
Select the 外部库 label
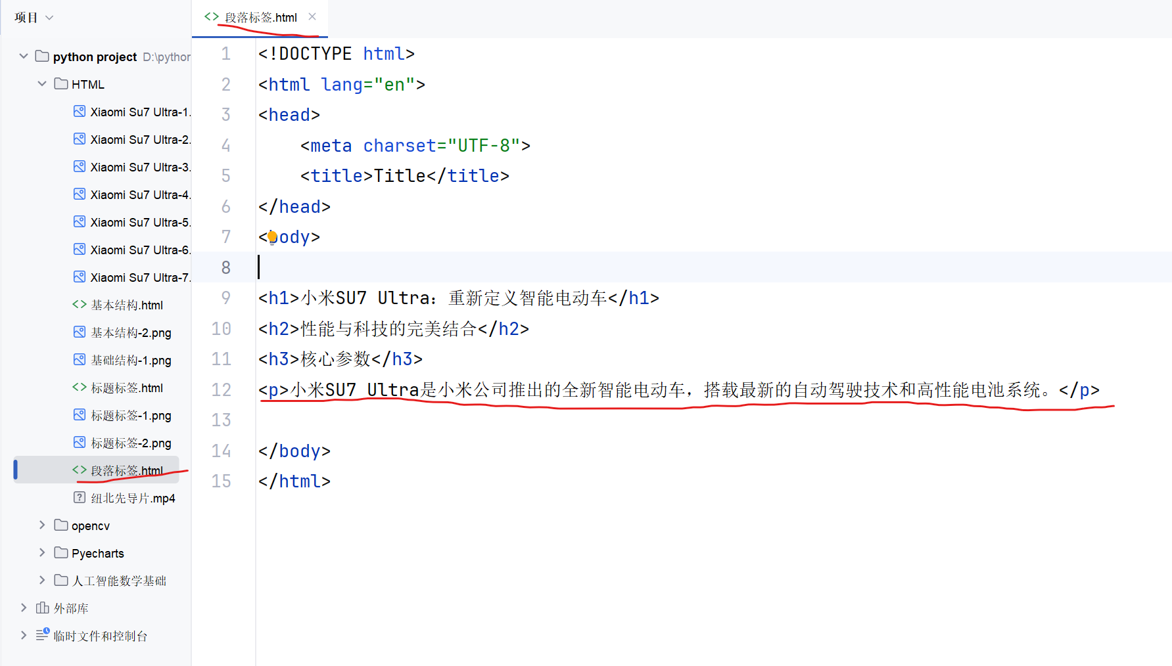[x=71, y=609]
